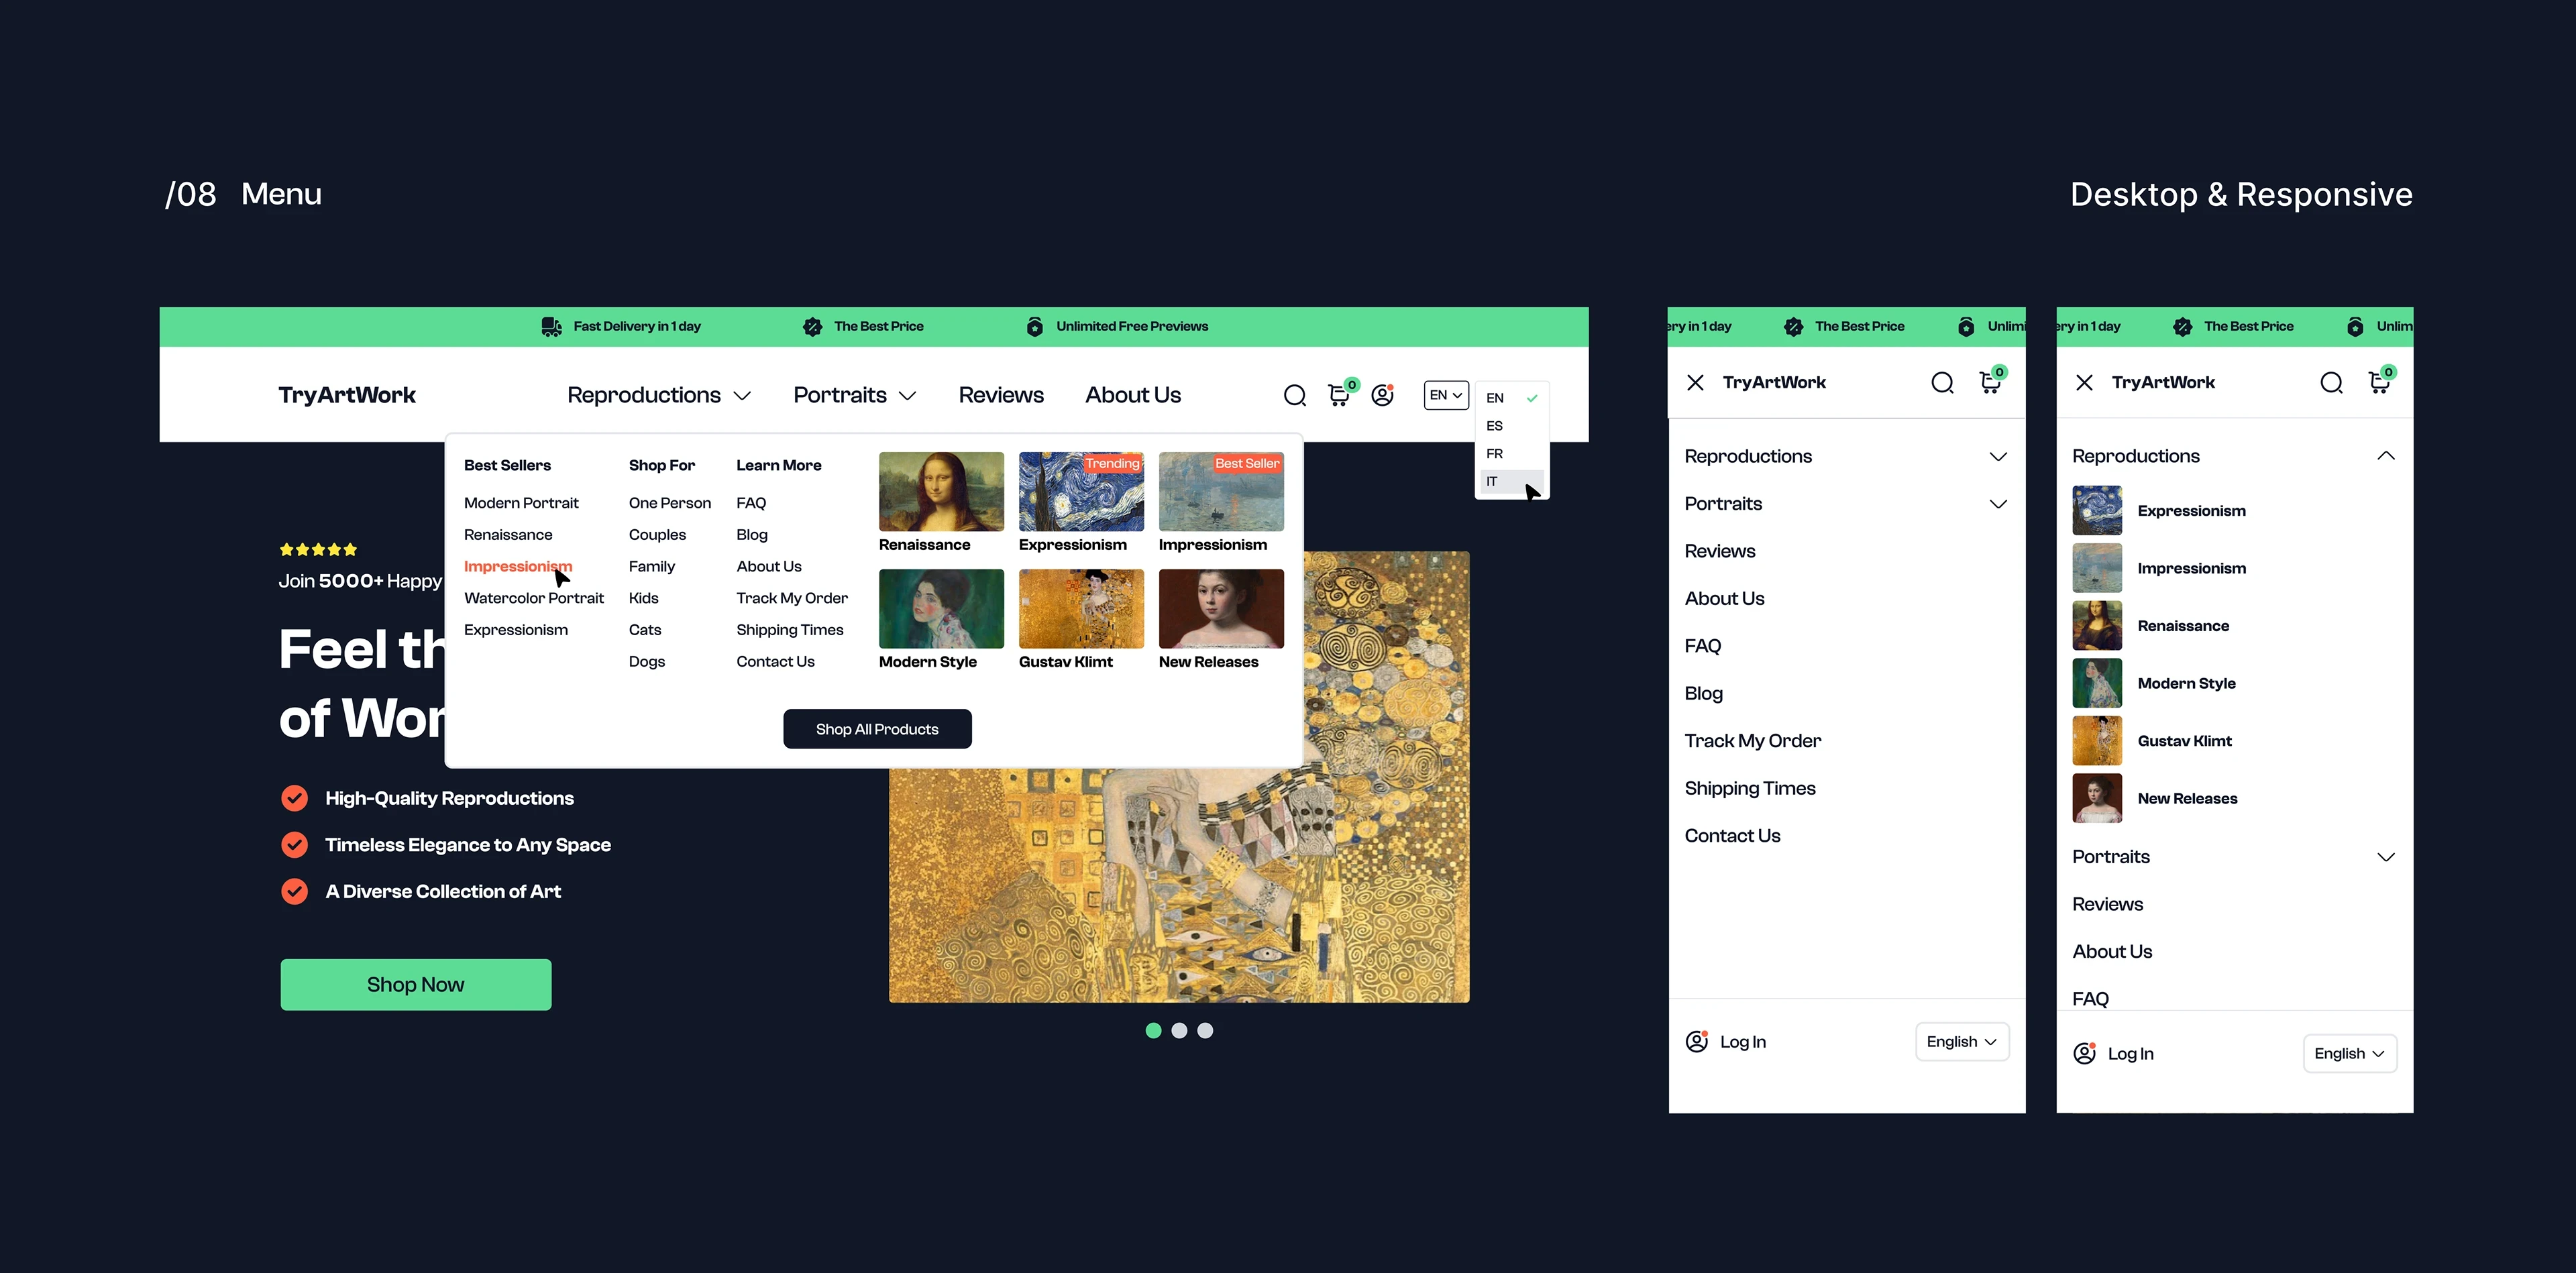Click search icon in first mobile menu

coord(1942,382)
